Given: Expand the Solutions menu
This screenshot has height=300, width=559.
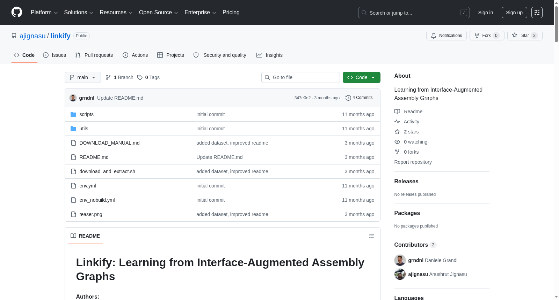Looking at the screenshot, I should [x=79, y=13].
